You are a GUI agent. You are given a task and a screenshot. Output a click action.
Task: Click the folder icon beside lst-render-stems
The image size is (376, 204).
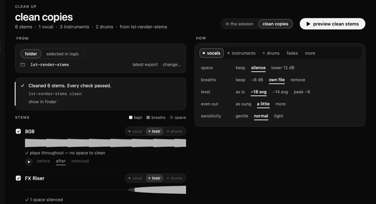23,65
